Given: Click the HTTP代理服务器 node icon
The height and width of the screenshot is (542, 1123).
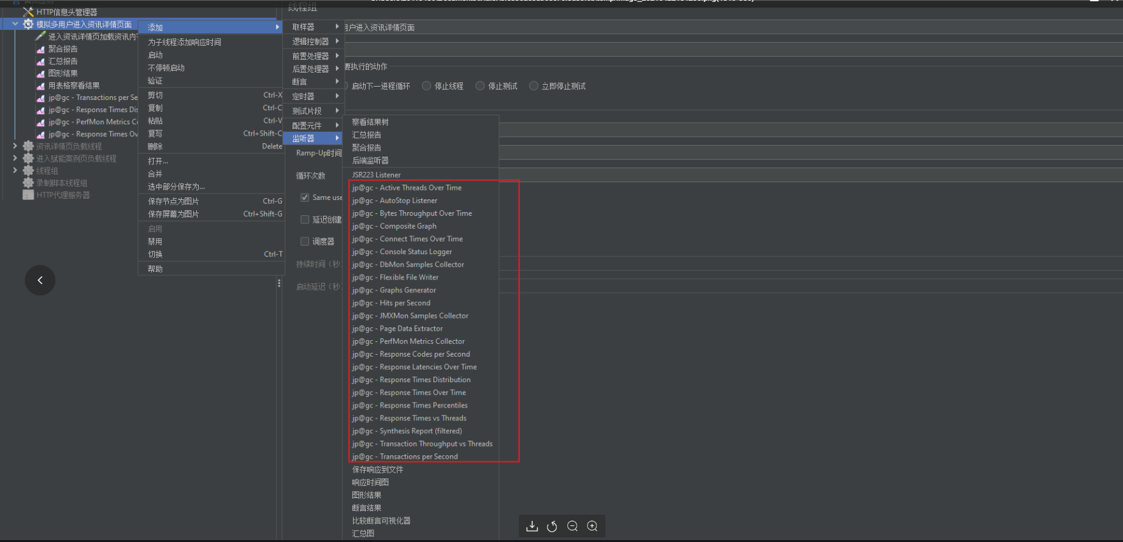Looking at the screenshot, I should [x=29, y=195].
